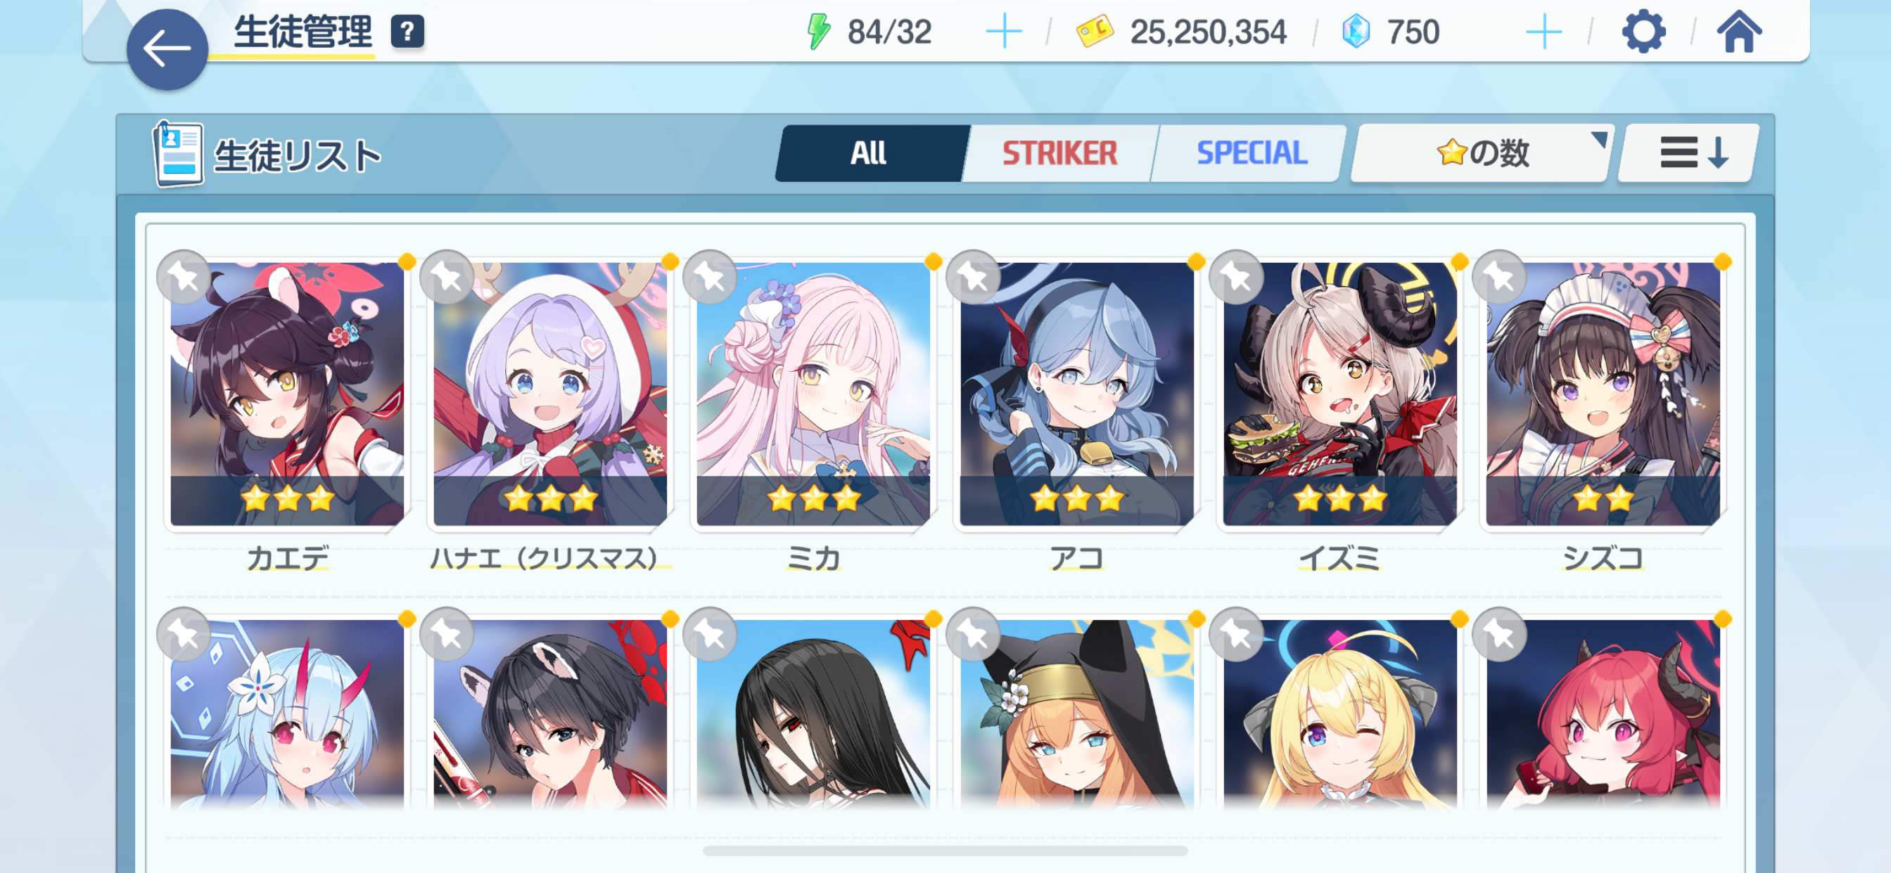Select the All tab

[x=869, y=153]
